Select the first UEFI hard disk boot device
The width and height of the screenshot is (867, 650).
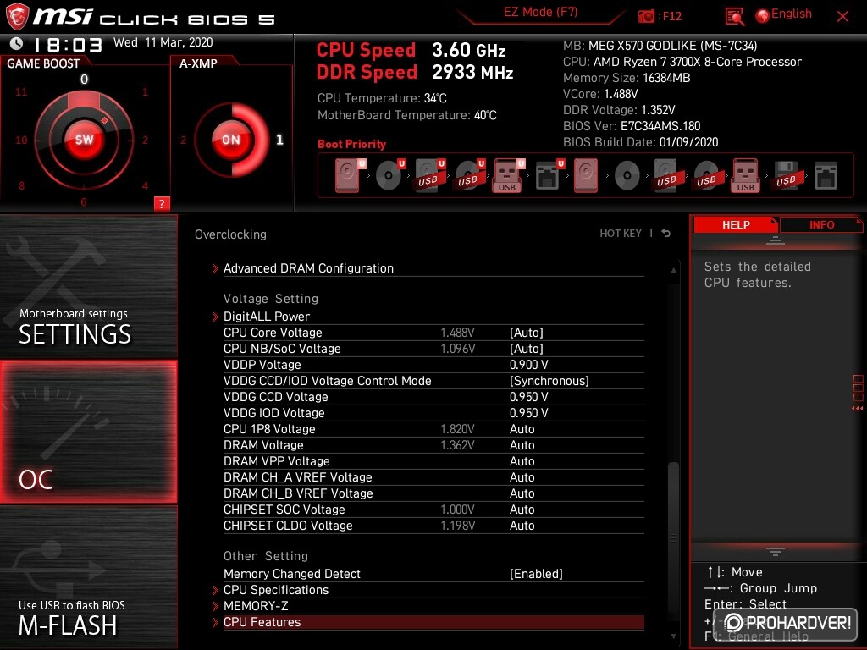click(x=350, y=176)
